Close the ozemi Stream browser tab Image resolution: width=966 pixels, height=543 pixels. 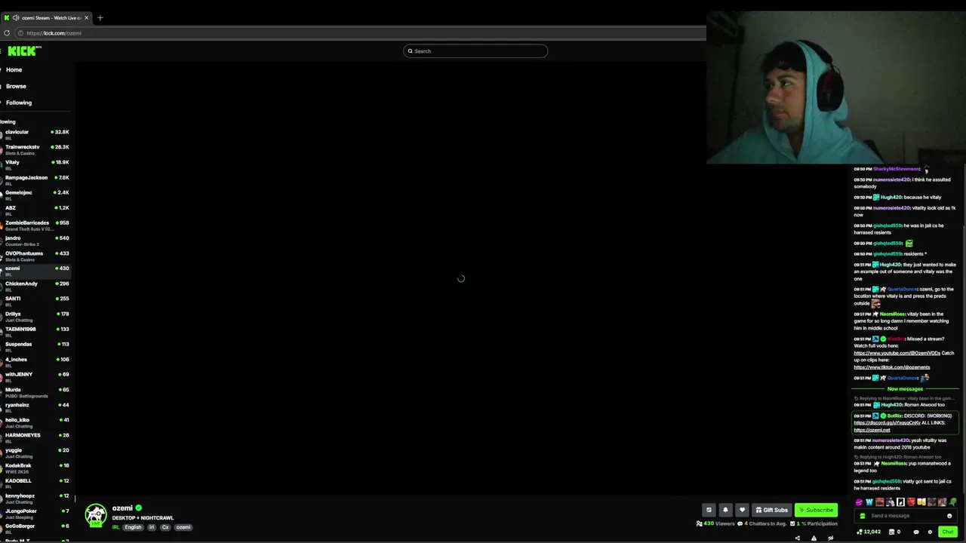tap(86, 17)
